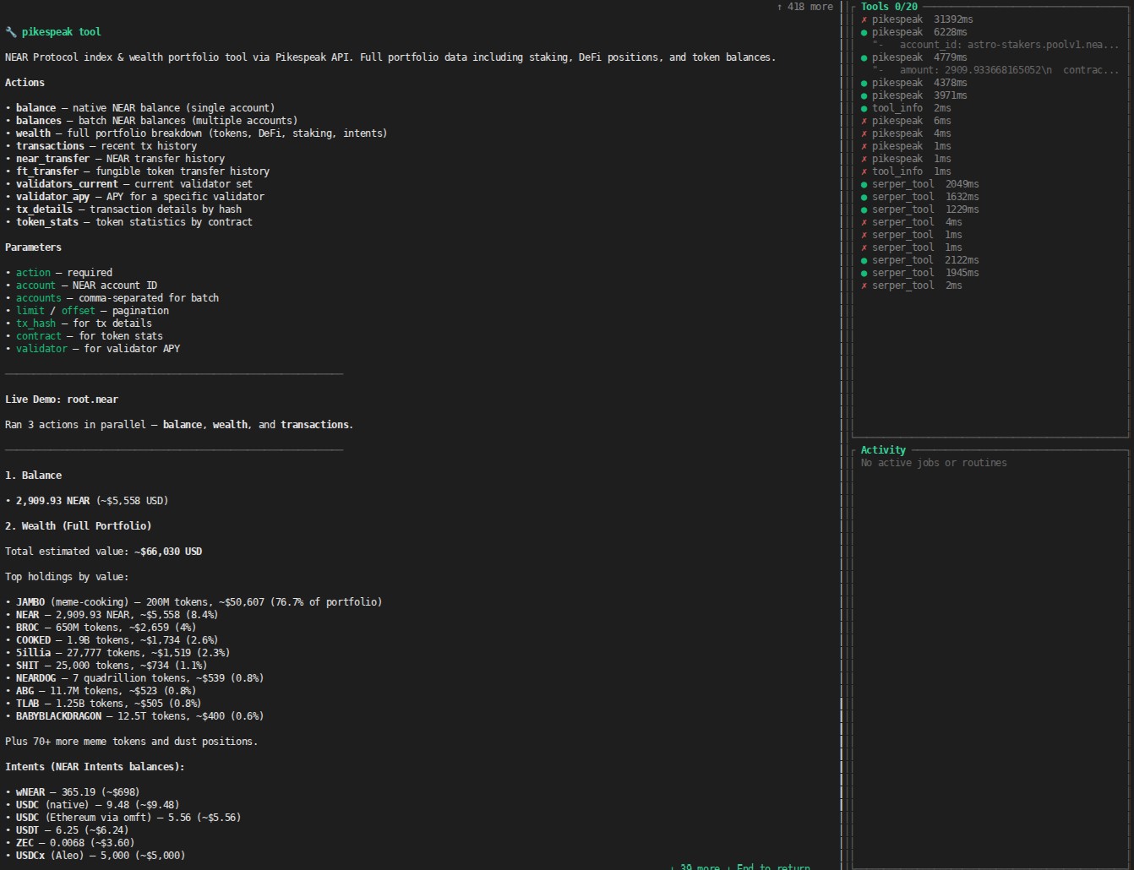Click the wNEAR intents balance row
The width and height of the screenshot is (1134, 870).
[73, 792]
